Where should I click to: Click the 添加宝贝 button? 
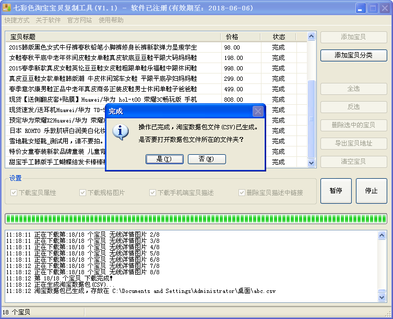[354, 37]
